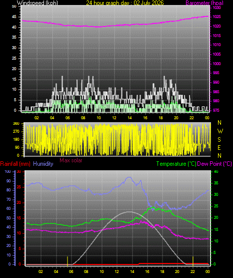233x278 pixels.
Task: Click the 'Max solar' label
Action: (x=71, y=160)
